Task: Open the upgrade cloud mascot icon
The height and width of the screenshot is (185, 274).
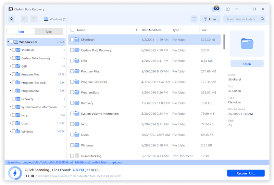Action: click(216, 8)
